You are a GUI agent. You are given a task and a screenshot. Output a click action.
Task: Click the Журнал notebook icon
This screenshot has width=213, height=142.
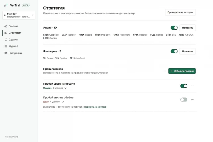pyautogui.click(x=6, y=46)
